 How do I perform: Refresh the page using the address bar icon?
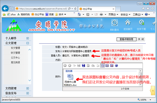(x=76, y=9)
